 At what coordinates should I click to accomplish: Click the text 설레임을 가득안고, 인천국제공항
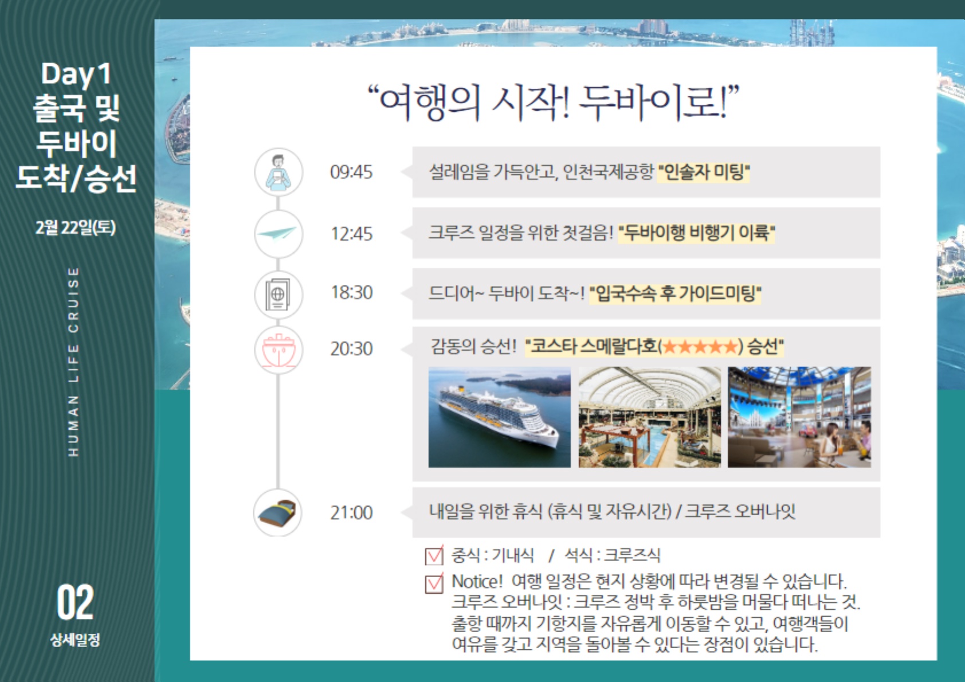pos(542,171)
